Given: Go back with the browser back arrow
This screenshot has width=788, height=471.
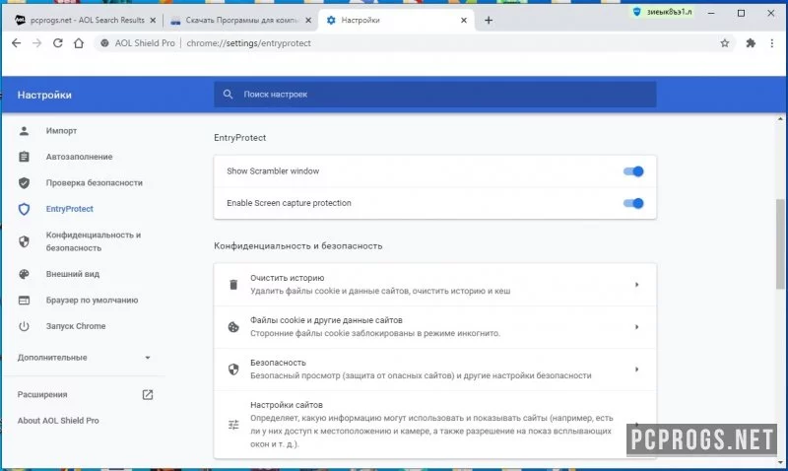Looking at the screenshot, I should (x=16, y=43).
